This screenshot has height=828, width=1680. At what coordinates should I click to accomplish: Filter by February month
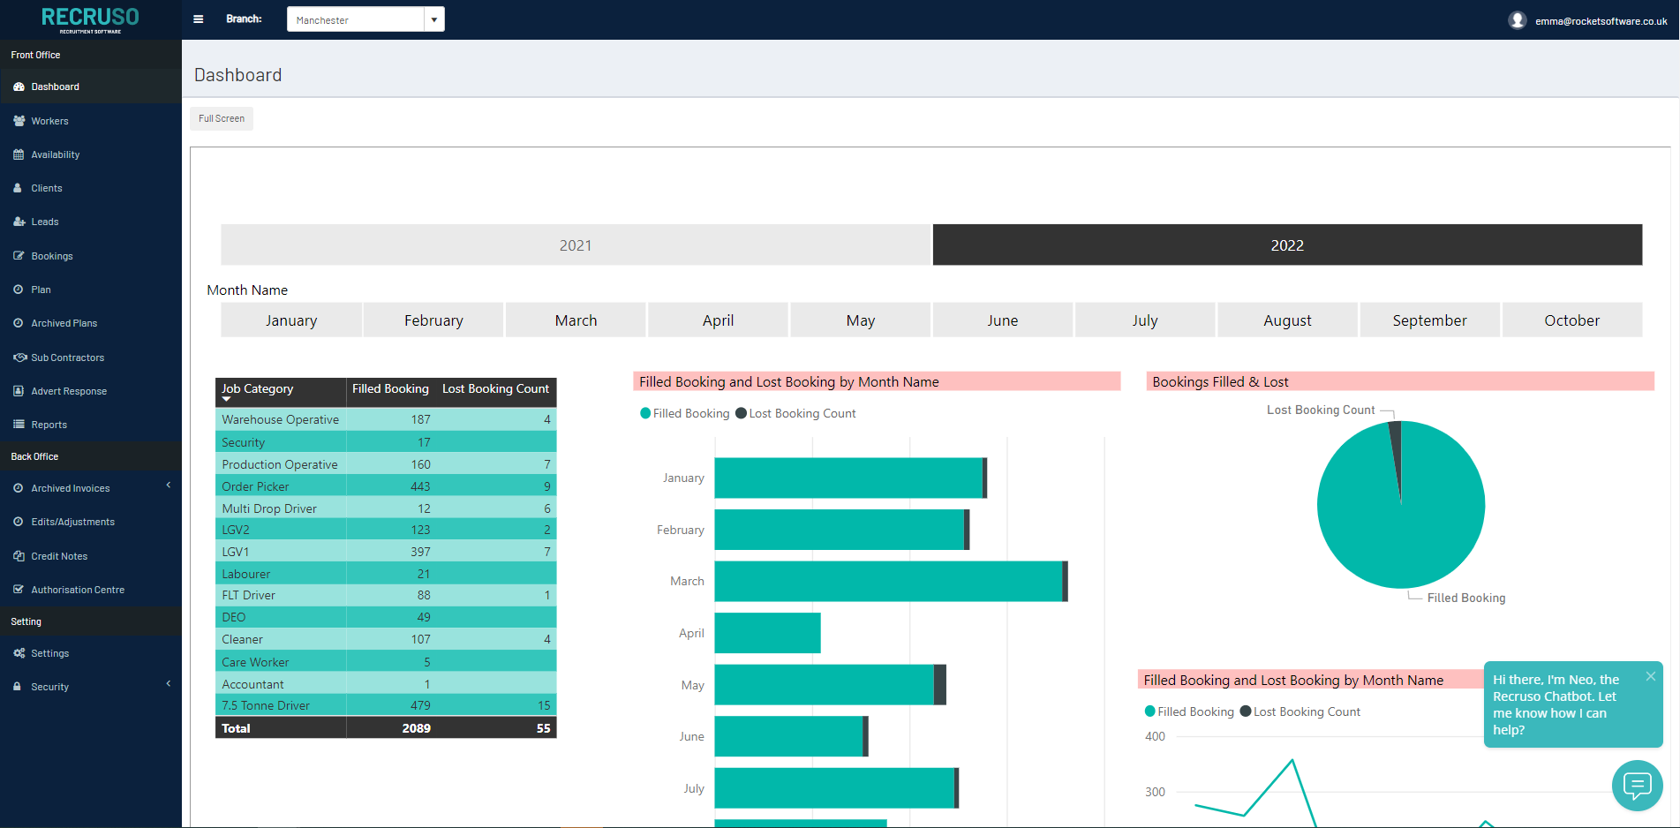[x=433, y=320]
